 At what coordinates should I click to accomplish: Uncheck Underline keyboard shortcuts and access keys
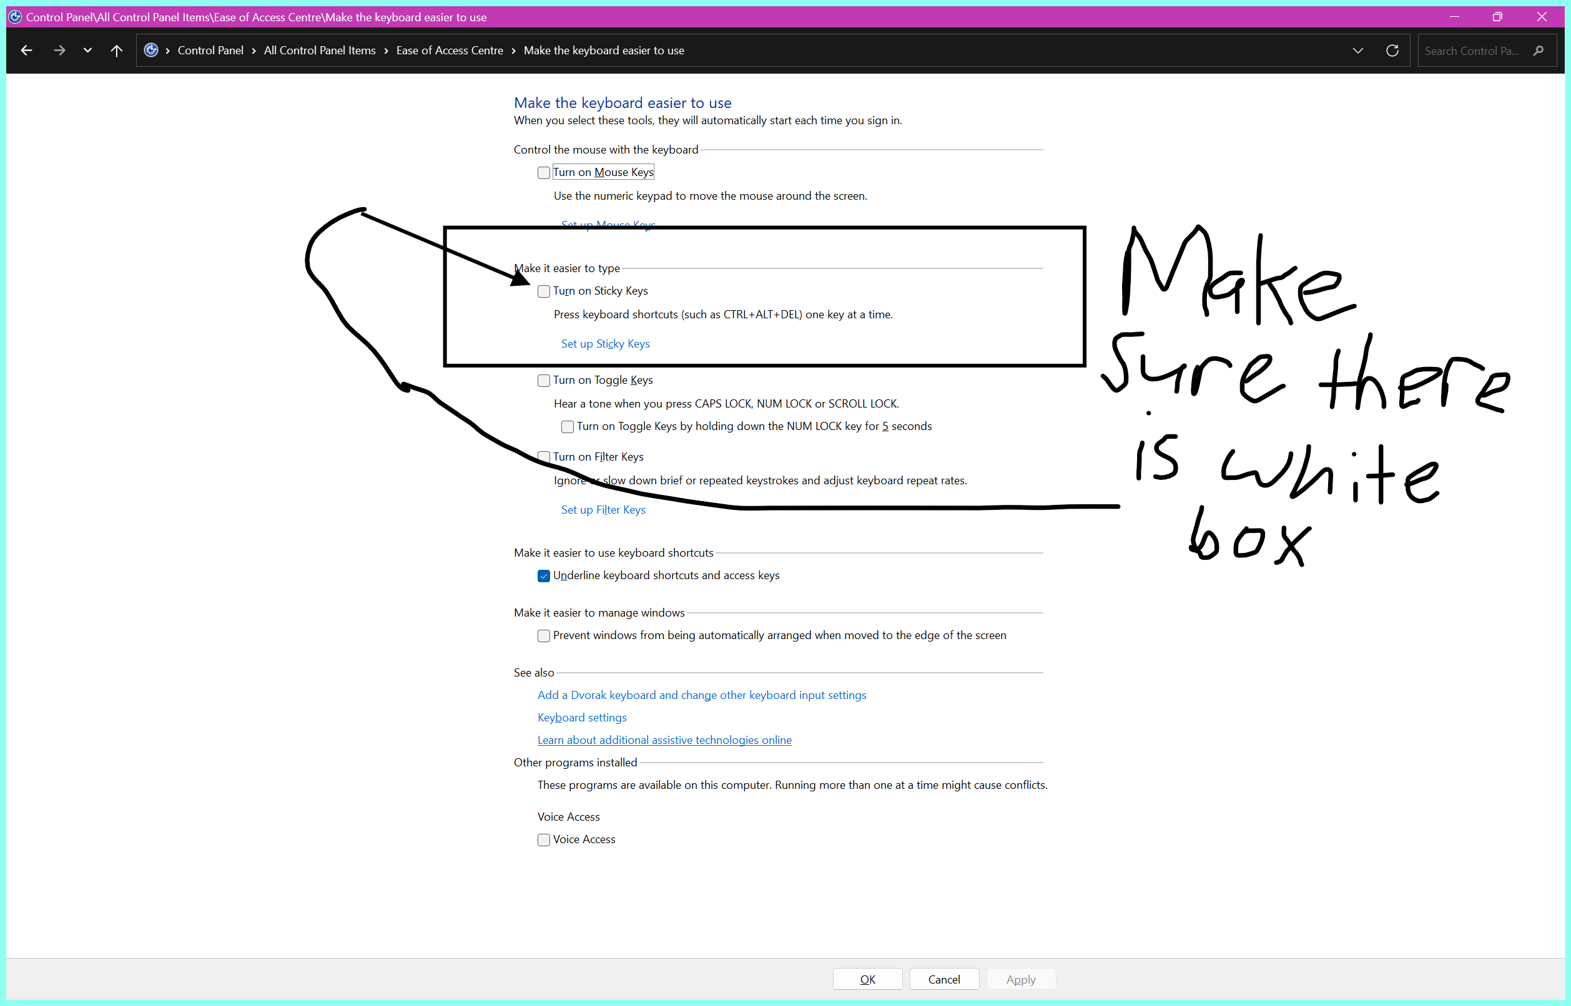click(x=543, y=575)
